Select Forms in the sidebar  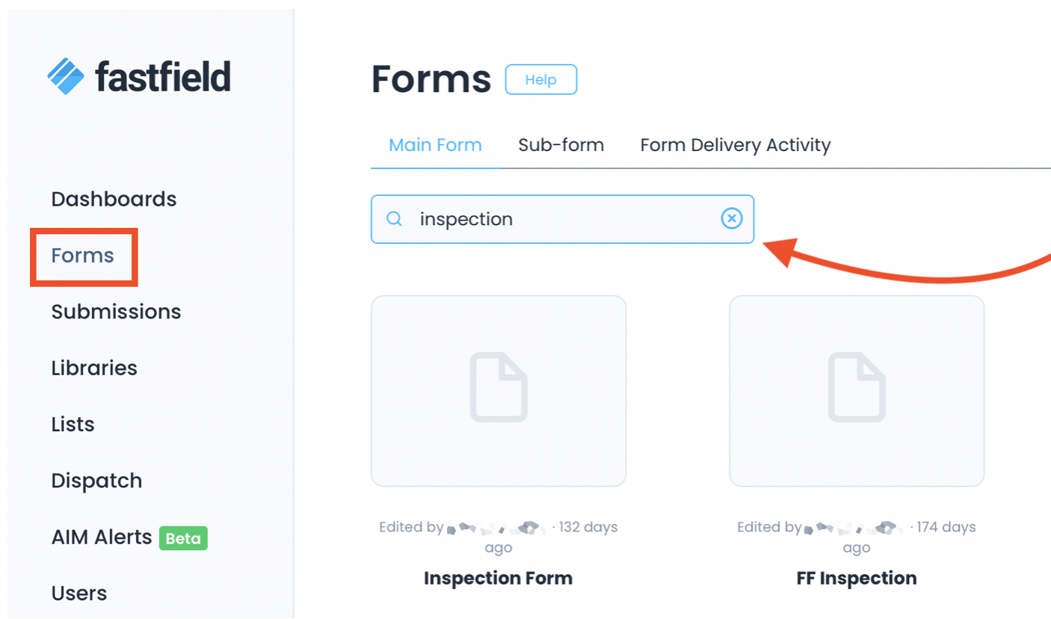[x=83, y=256]
